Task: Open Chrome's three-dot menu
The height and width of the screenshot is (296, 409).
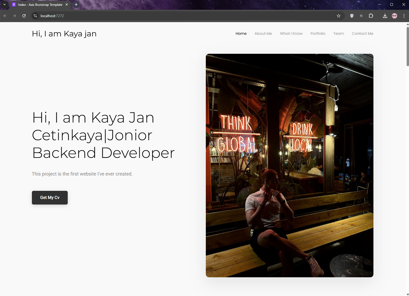Action: click(x=404, y=16)
